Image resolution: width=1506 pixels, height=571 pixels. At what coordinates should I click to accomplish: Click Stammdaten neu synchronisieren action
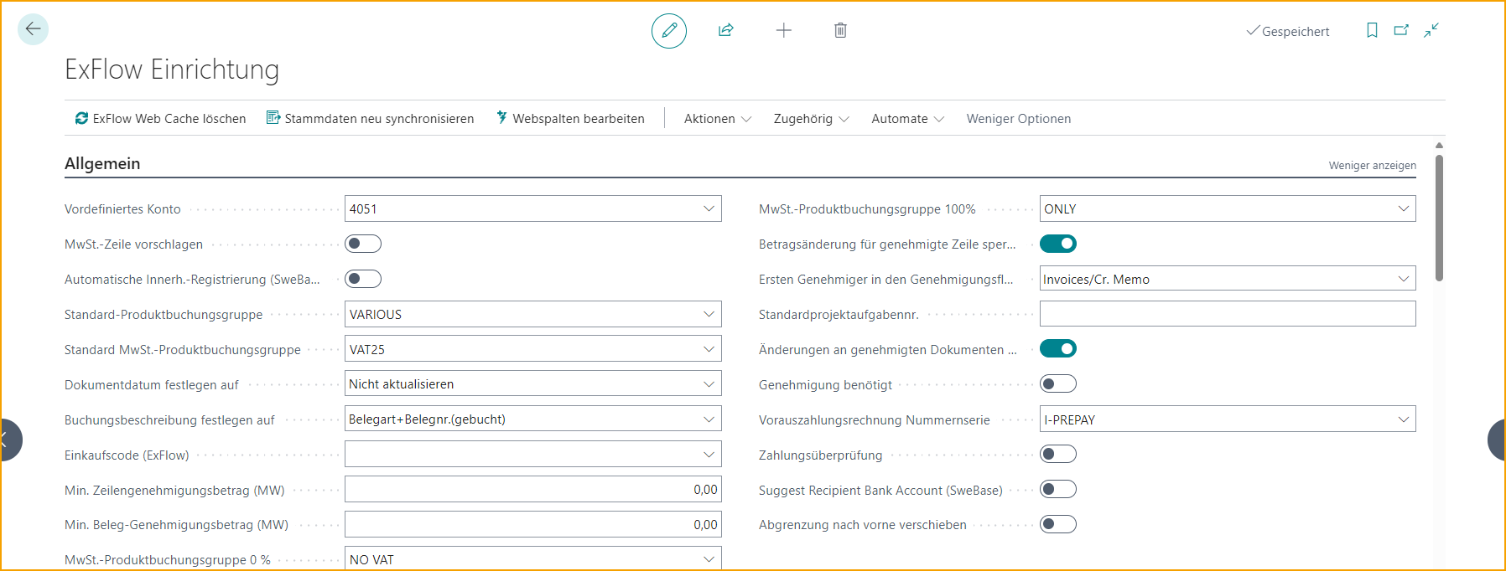point(371,119)
